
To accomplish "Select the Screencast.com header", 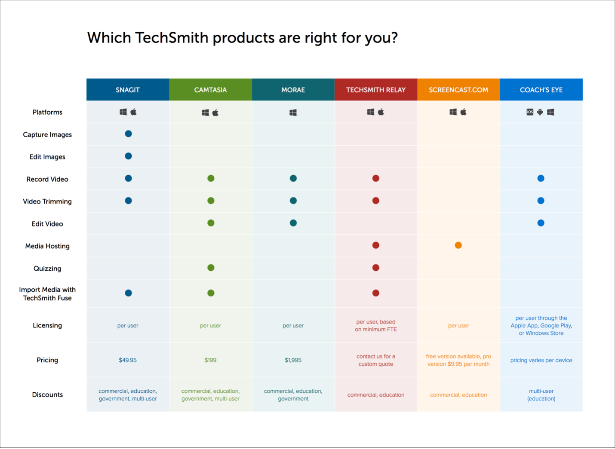I will [x=458, y=90].
